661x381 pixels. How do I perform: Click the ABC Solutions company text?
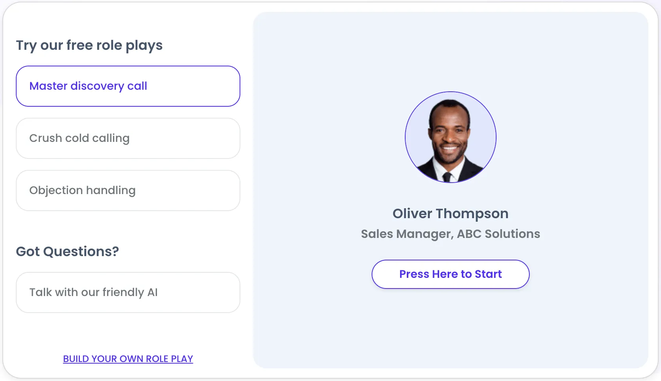tap(499, 234)
